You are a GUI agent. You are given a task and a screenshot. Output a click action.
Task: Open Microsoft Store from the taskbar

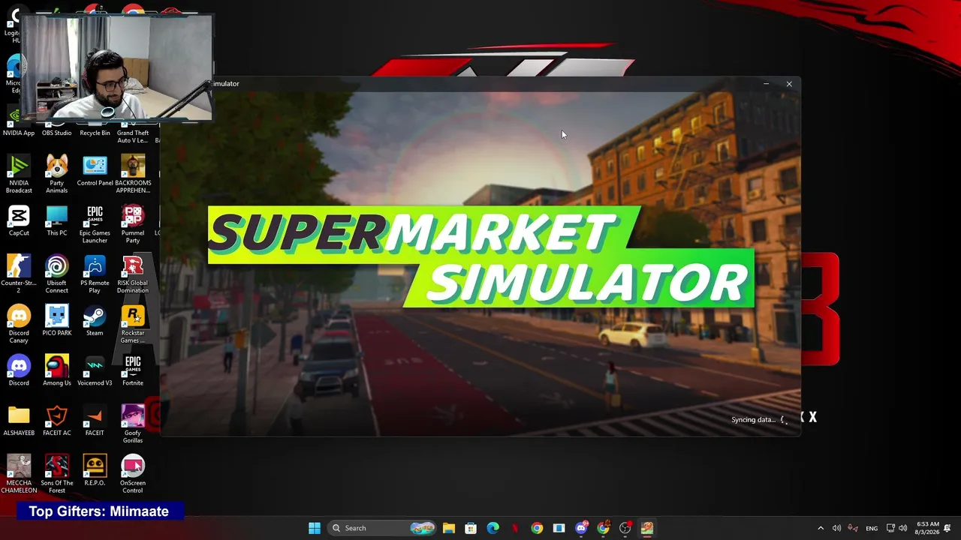tap(471, 528)
